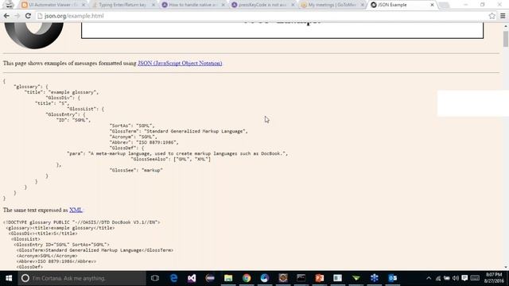Bookmark this page with the star
Viewport: 509px width, 286px height.
point(492,16)
